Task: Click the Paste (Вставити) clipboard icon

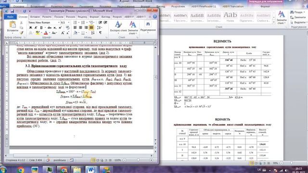Action: tap(13, 25)
